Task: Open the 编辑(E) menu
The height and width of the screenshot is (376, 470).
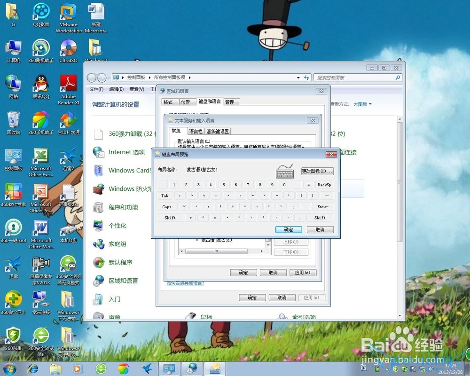Action: point(116,89)
